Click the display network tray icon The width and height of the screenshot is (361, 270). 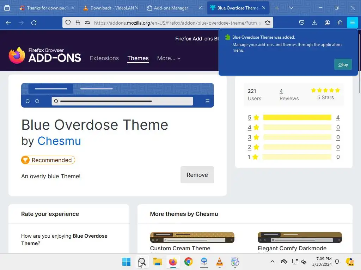pyautogui.click(x=294, y=262)
